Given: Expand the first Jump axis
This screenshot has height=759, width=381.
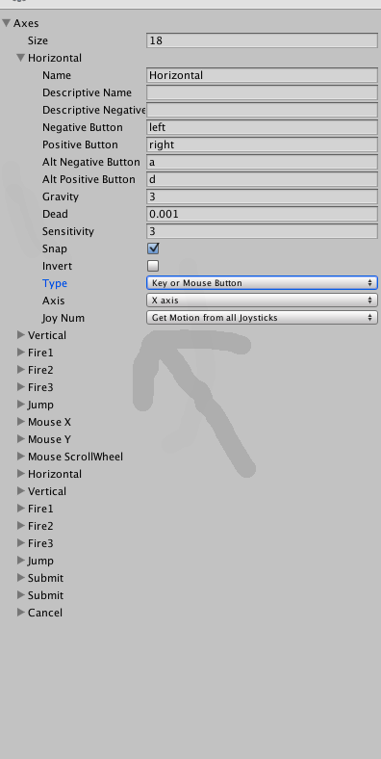Looking at the screenshot, I should point(21,405).
